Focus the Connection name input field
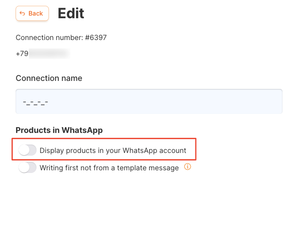This screenshot has height=225, width=303. [149, 101]
